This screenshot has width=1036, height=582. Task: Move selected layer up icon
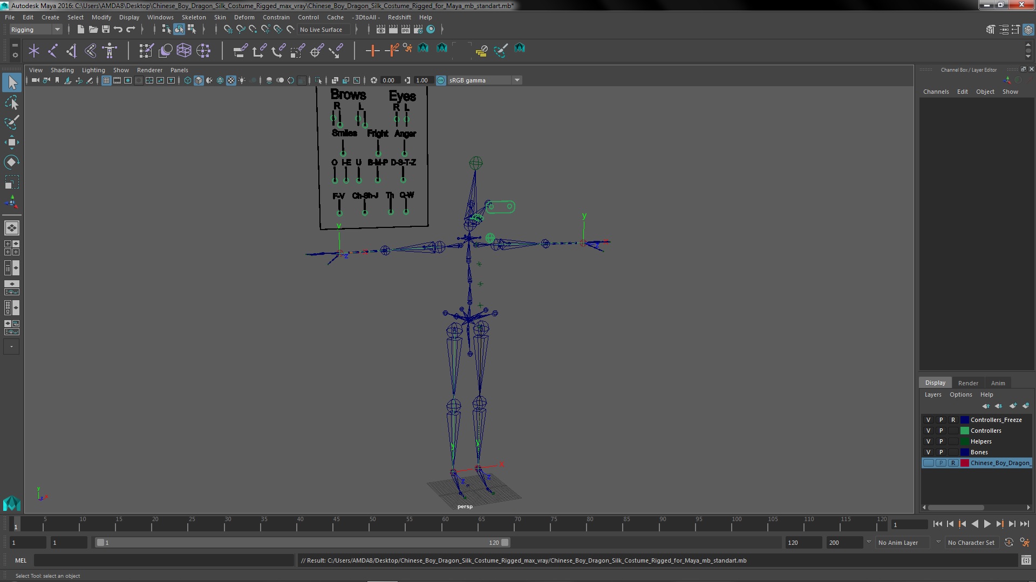point(986,406)
